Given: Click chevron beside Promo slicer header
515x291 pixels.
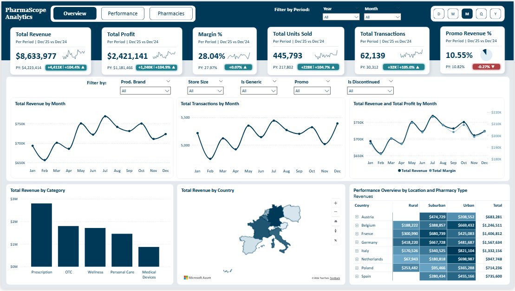Looking at the screenshot, I should (x=327, y=81).
